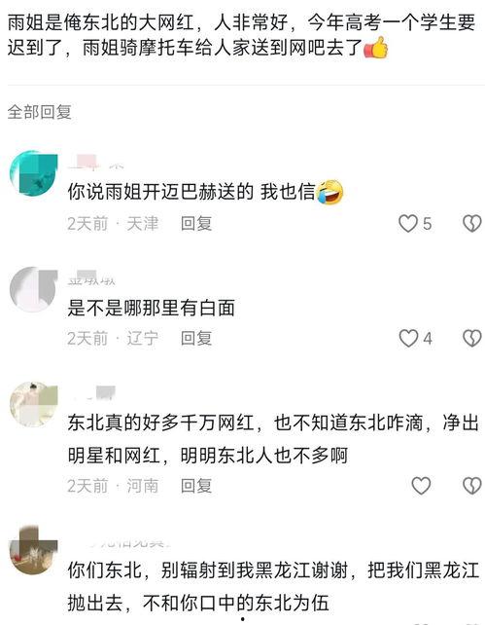485x625 pixels.
Task: Open the teal avatar of first commenter
Action: [x=33, y=174]
